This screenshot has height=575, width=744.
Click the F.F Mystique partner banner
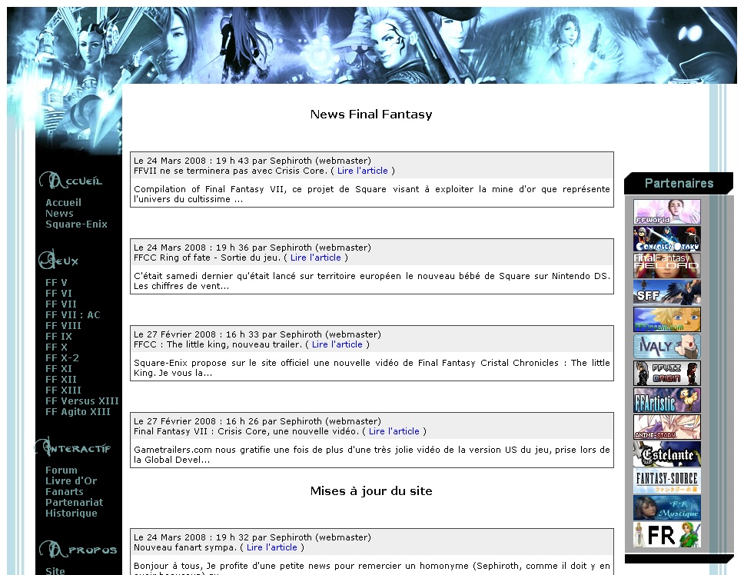point(666,508)
